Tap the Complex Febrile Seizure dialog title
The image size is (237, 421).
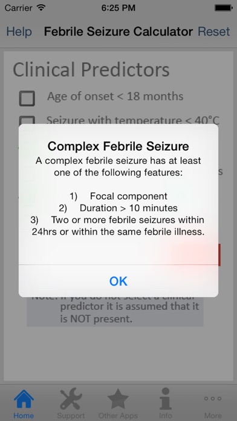118,146
